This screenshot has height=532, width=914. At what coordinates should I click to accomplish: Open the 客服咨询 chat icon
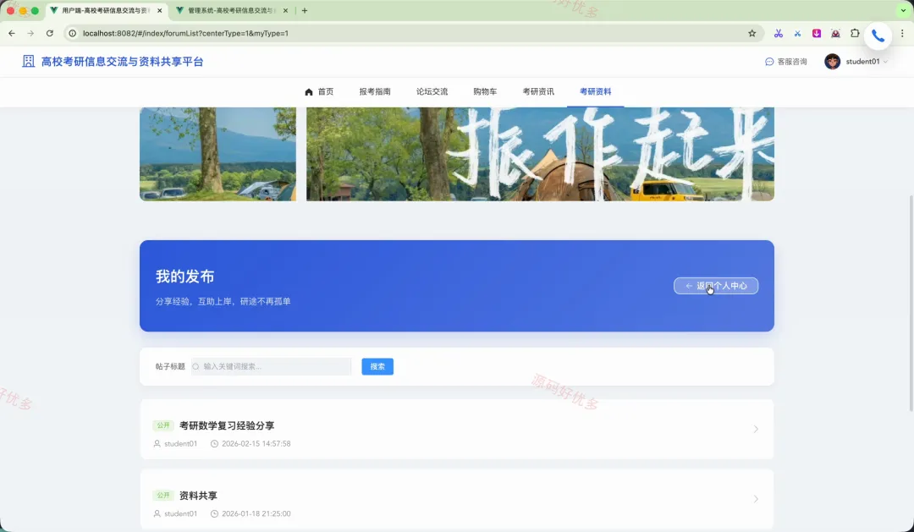[x=769, y=62]
